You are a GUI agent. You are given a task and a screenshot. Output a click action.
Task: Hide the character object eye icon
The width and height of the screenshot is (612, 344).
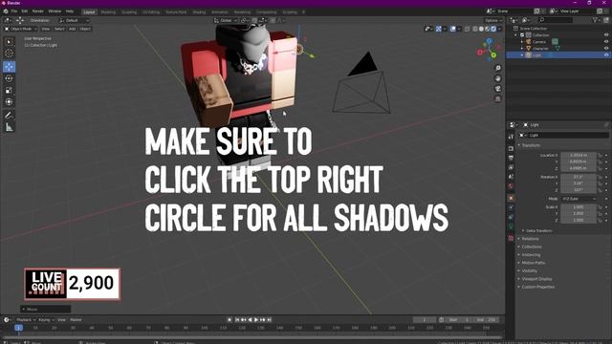tap(606, 49)
